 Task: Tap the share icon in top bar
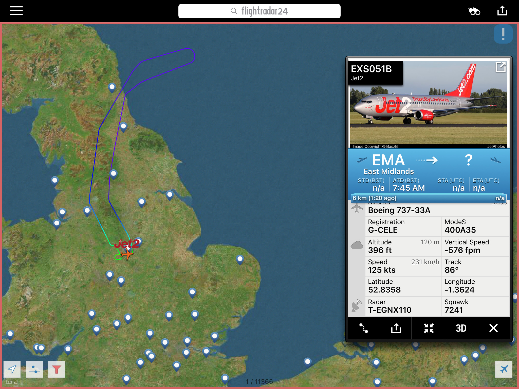[502, 11]
